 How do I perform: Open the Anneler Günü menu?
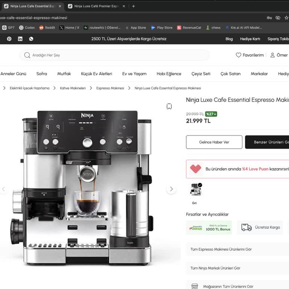click(x=13, y=74)
